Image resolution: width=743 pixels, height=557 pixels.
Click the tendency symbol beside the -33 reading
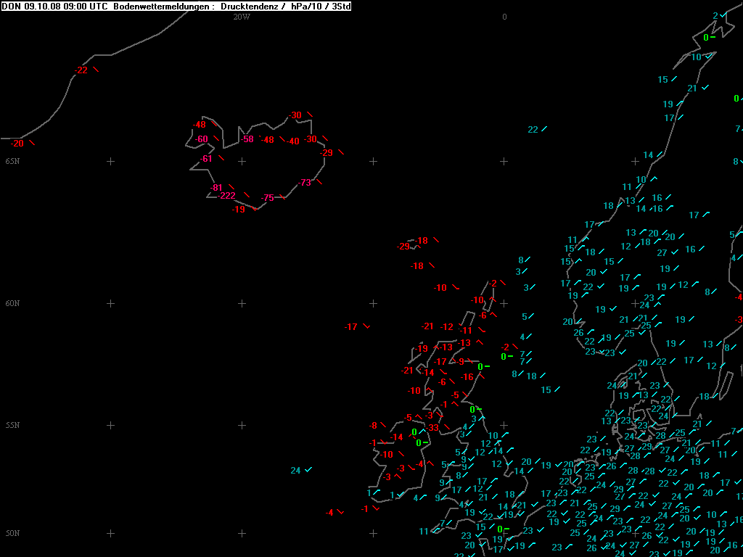(447, 428)
